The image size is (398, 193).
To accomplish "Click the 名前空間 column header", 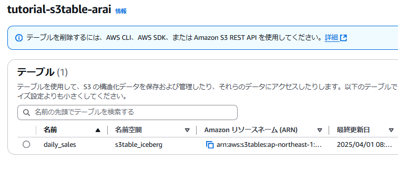I will [128, 130].
